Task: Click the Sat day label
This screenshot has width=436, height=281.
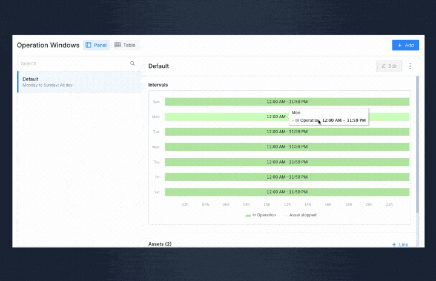Action: [x=157, y=192]
